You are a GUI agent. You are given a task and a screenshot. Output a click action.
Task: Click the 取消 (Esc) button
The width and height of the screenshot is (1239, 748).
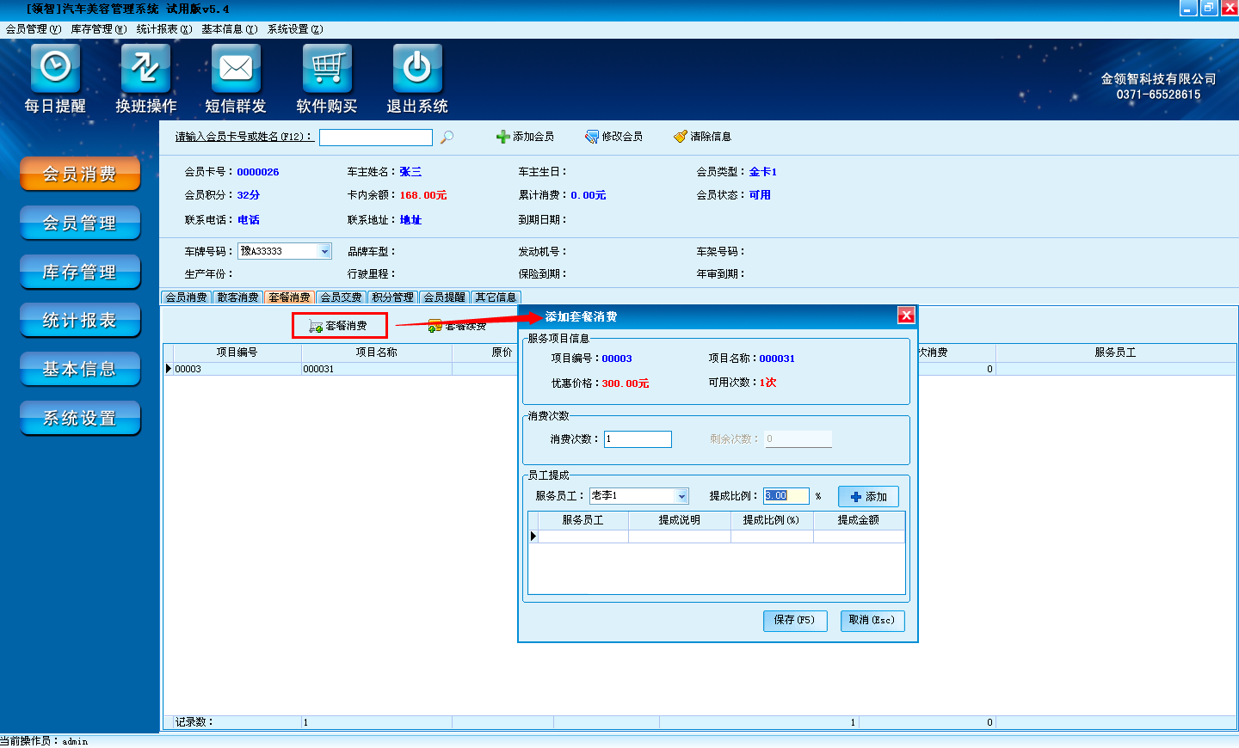tap(872, 620)
